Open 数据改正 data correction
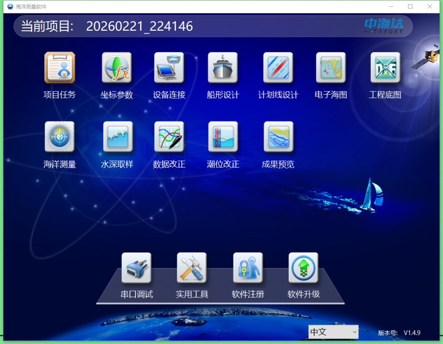This screenshot has height=344, width=443. tap(169, 137)
